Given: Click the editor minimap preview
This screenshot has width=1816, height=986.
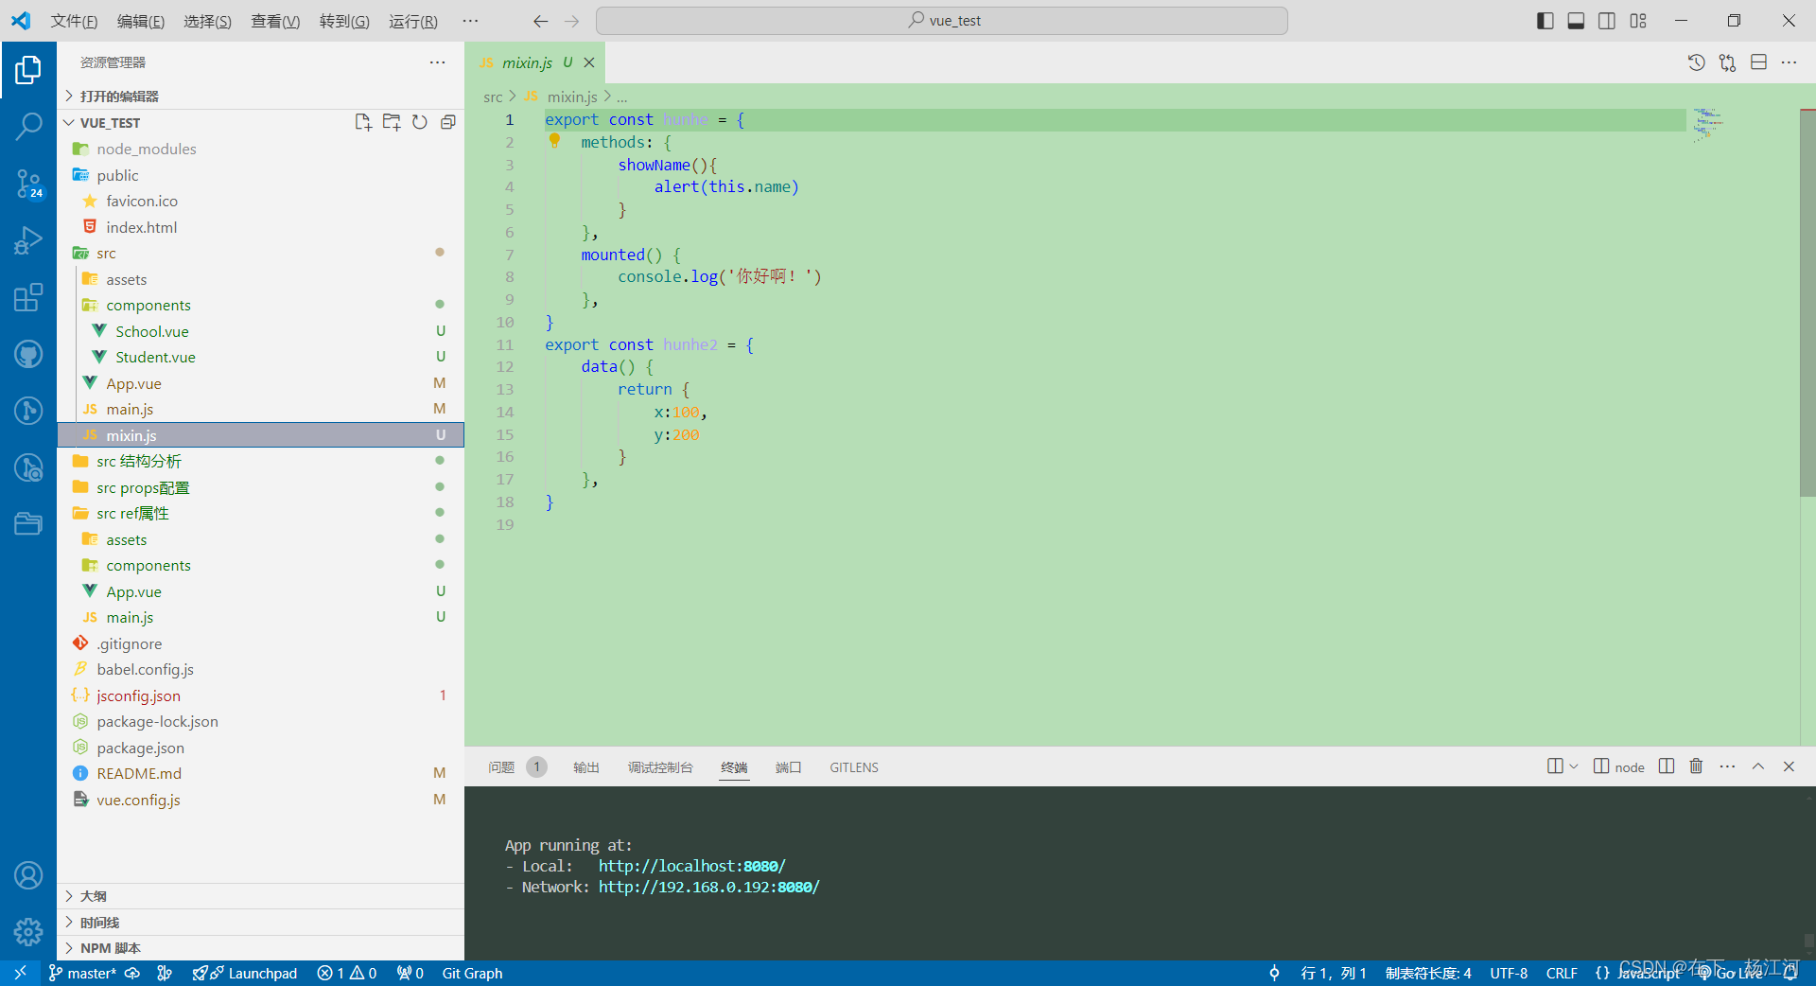Looking at the screenshot, I should (1708, 125).
